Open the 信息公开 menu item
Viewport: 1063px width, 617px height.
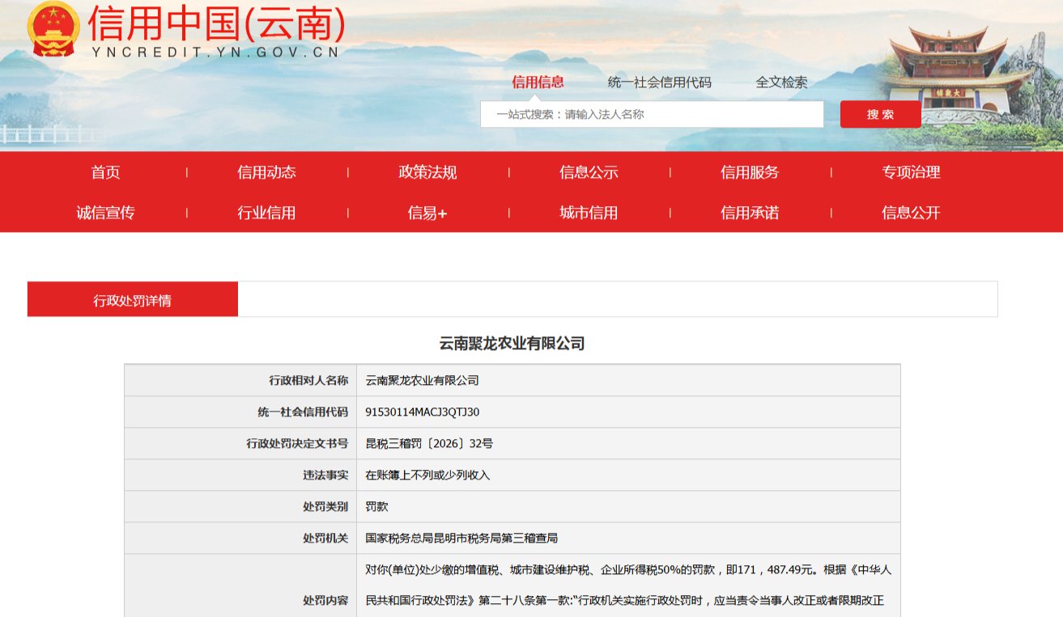coord(911,213)
